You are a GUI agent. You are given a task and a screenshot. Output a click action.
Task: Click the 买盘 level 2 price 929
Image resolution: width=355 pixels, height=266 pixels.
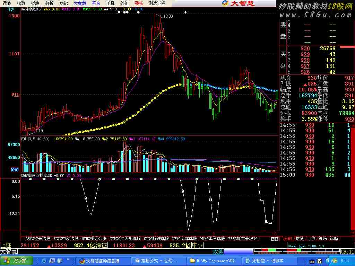pos(305,54)
